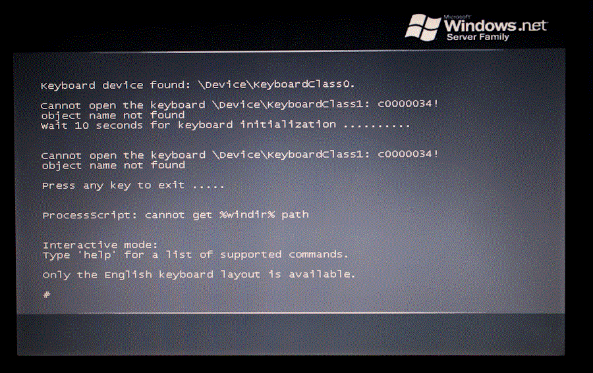Click the \Device\KeyboardClass0 path text

[x=276, y=84]
